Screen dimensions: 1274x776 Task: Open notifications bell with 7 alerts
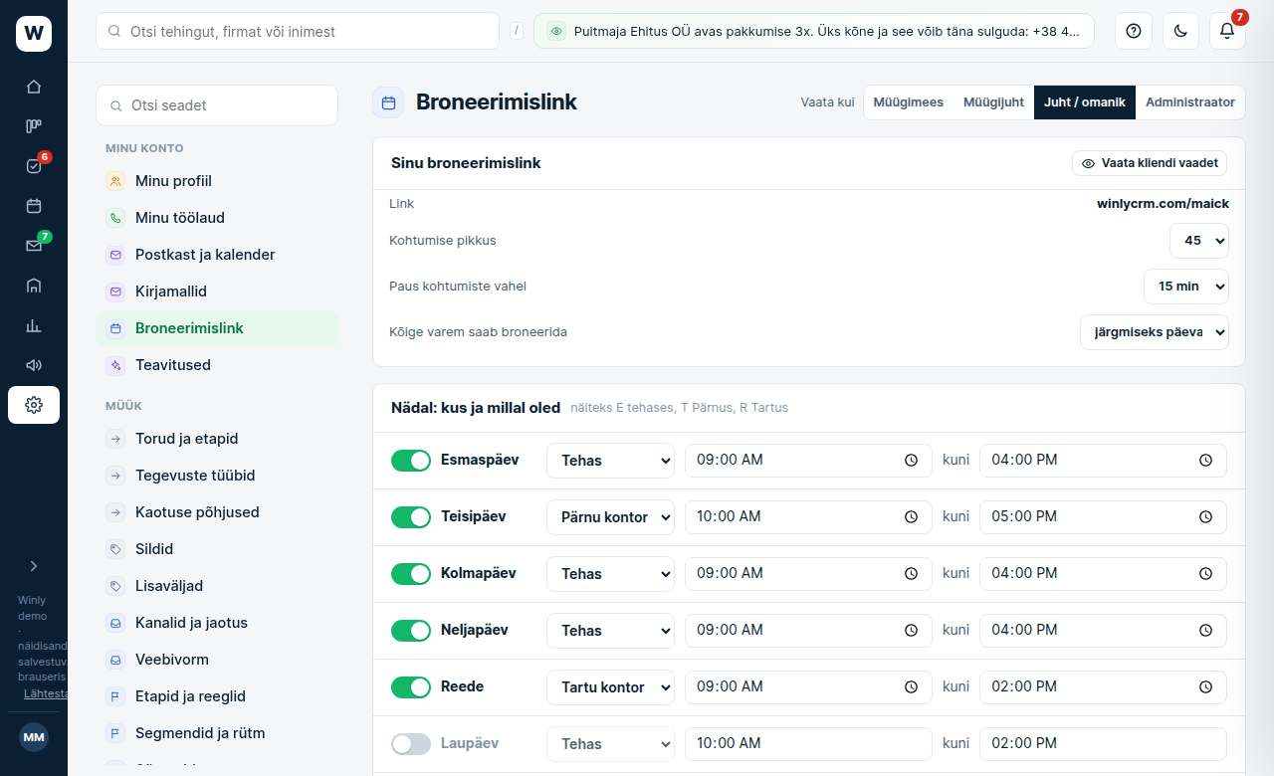pos(1227,31)
